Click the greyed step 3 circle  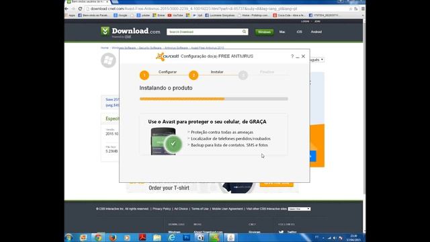pos(243,75)
